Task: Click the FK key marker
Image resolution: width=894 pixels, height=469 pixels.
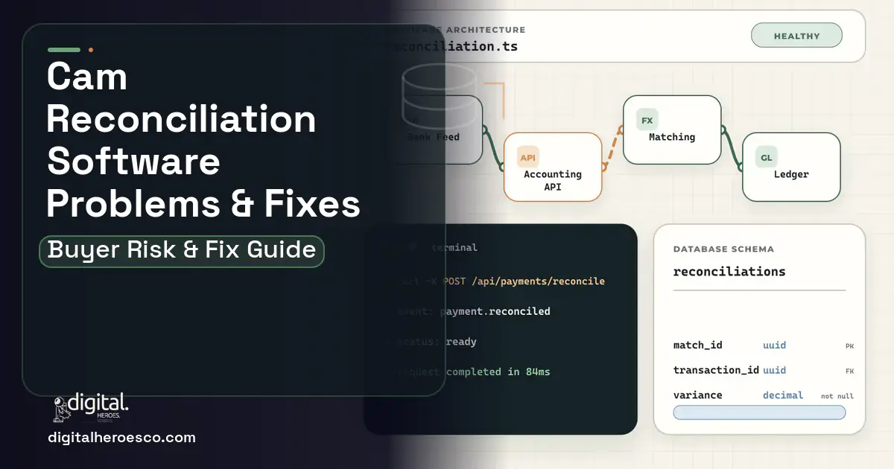Action: coord(849,371)
